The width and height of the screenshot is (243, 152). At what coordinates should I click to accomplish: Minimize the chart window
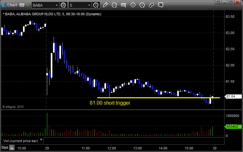pos(225,2)
